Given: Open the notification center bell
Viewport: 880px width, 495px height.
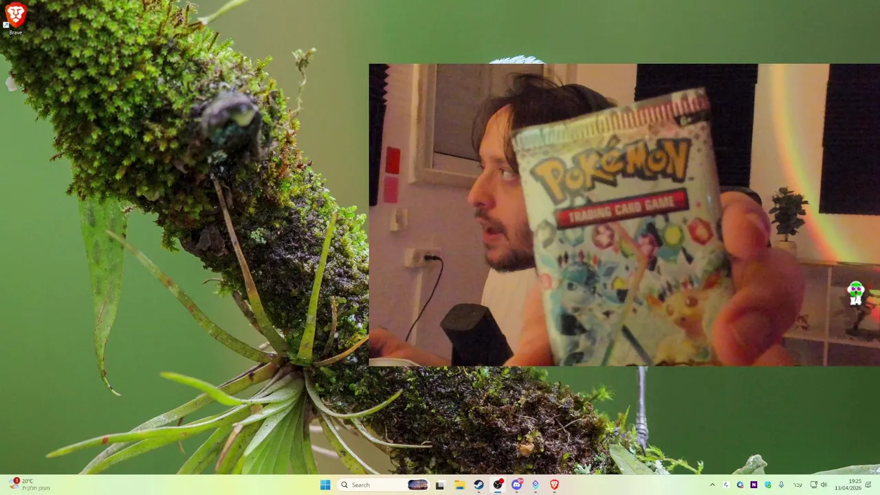Looking at the screenshot, I should click(x=868, y=485).
